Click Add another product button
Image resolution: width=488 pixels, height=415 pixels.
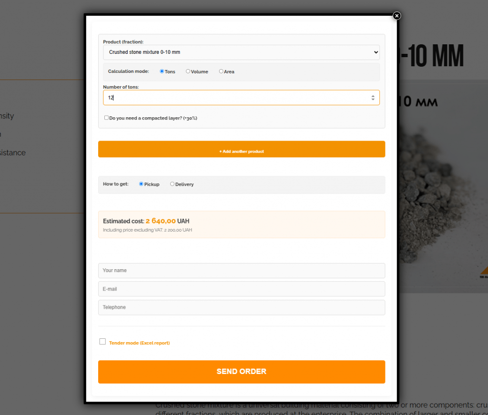pyautogui.click(x=242, y=149)
